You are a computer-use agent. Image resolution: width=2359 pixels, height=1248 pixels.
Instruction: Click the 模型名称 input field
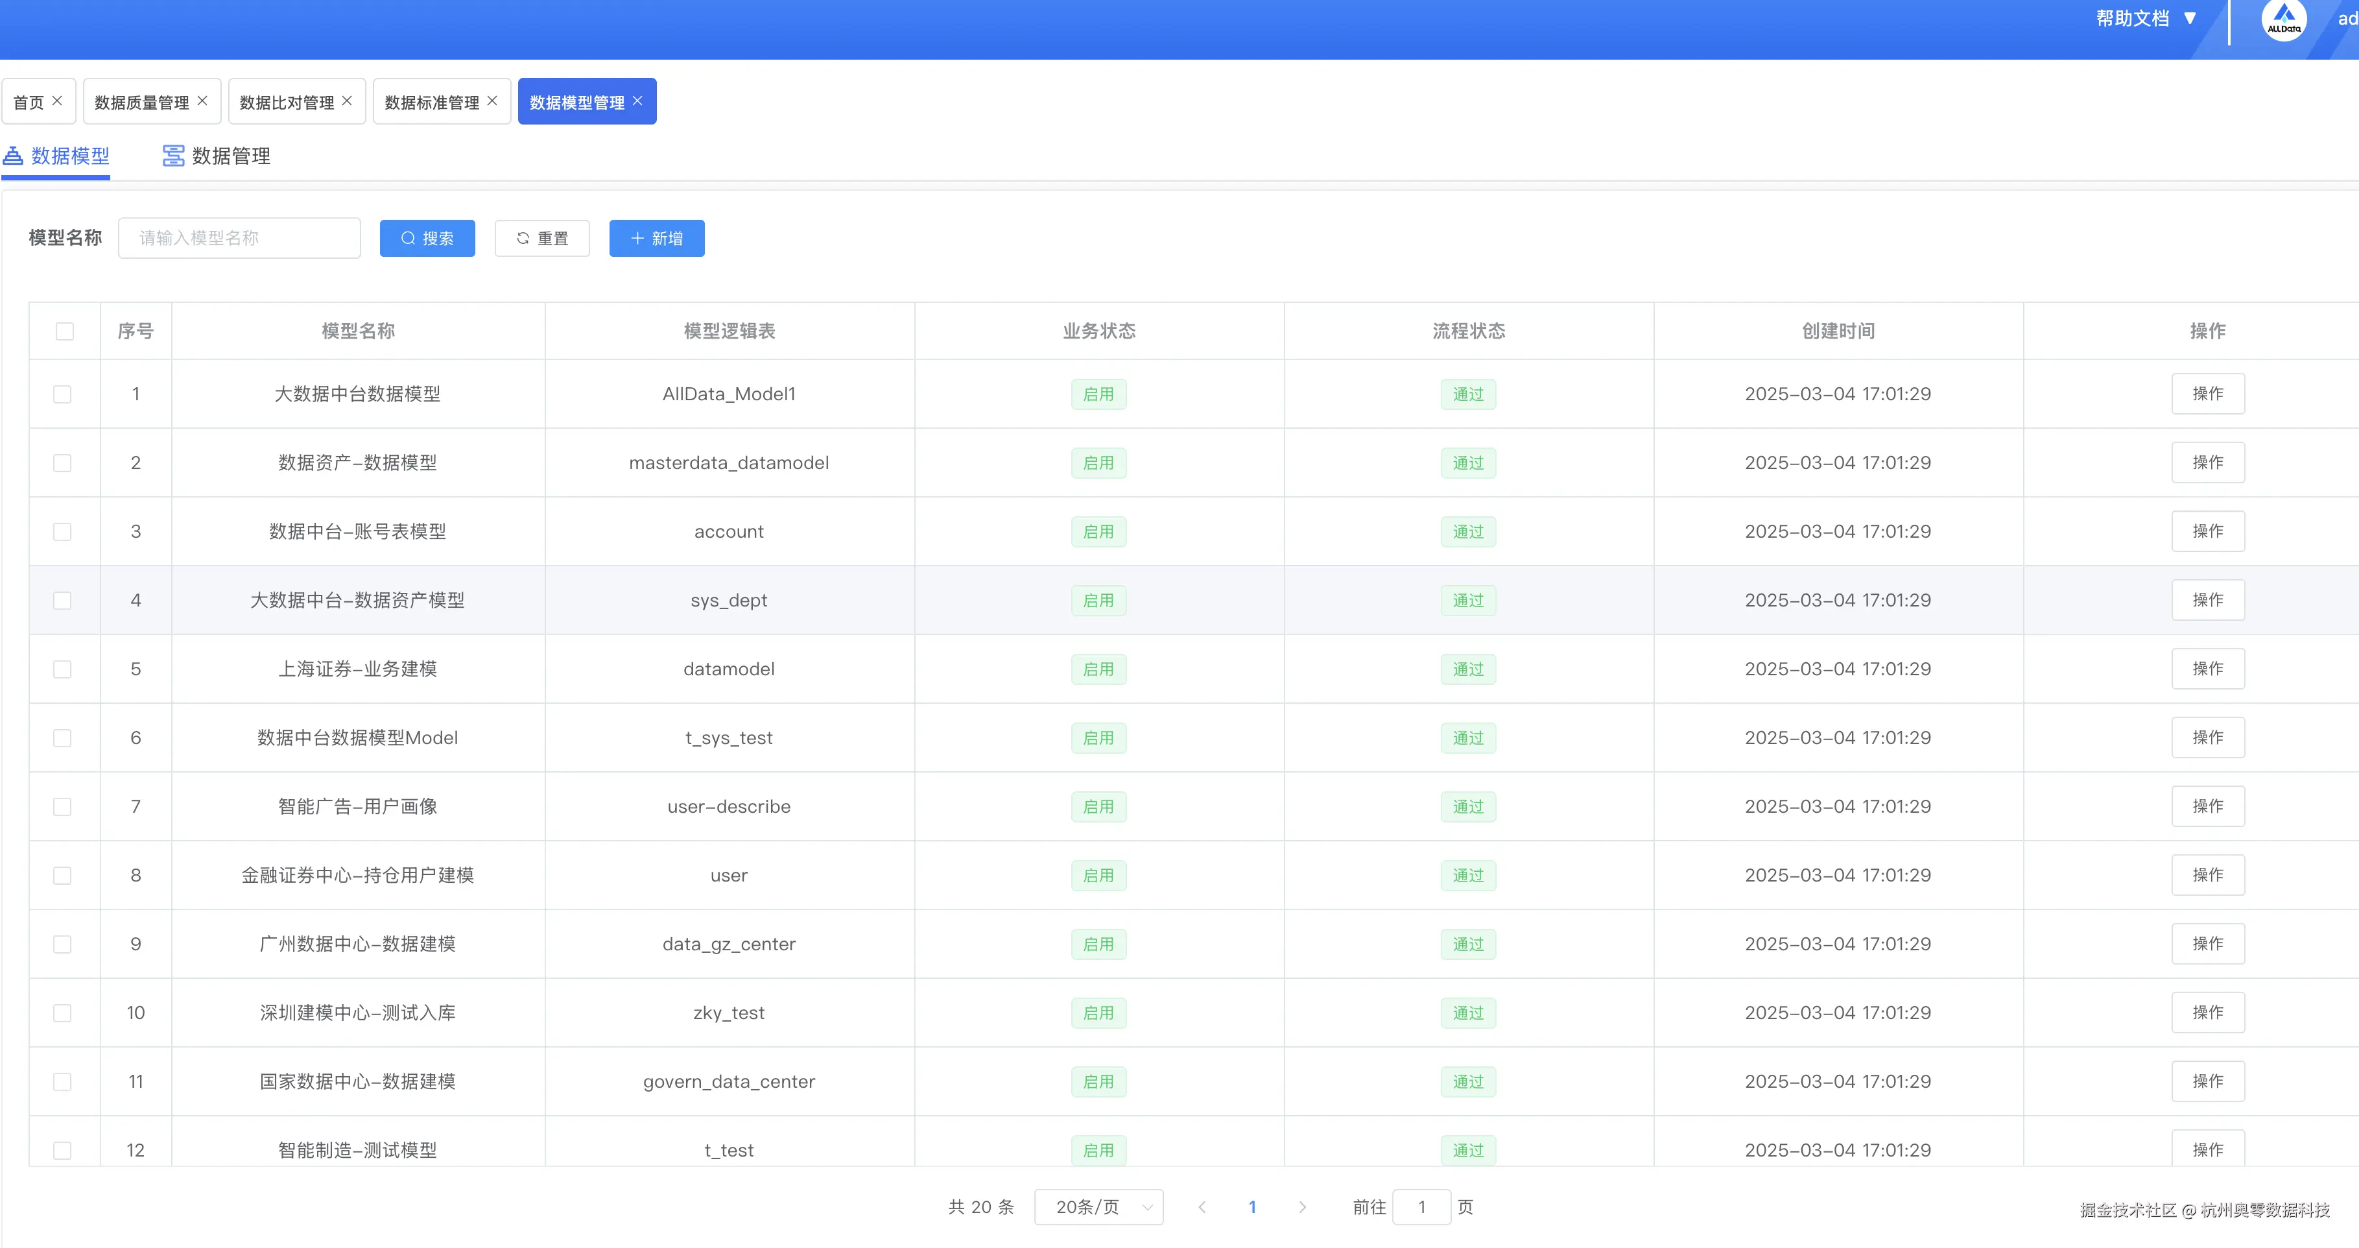[x=239, y=238]
